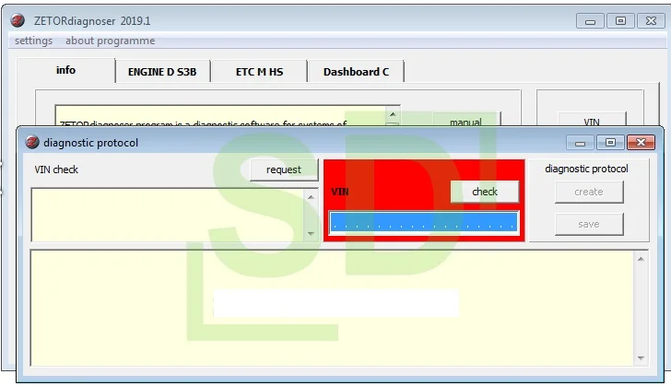Close the ZETORdiagnoser main window
This screenshot has height=386, width=671.
pos(651,20)
